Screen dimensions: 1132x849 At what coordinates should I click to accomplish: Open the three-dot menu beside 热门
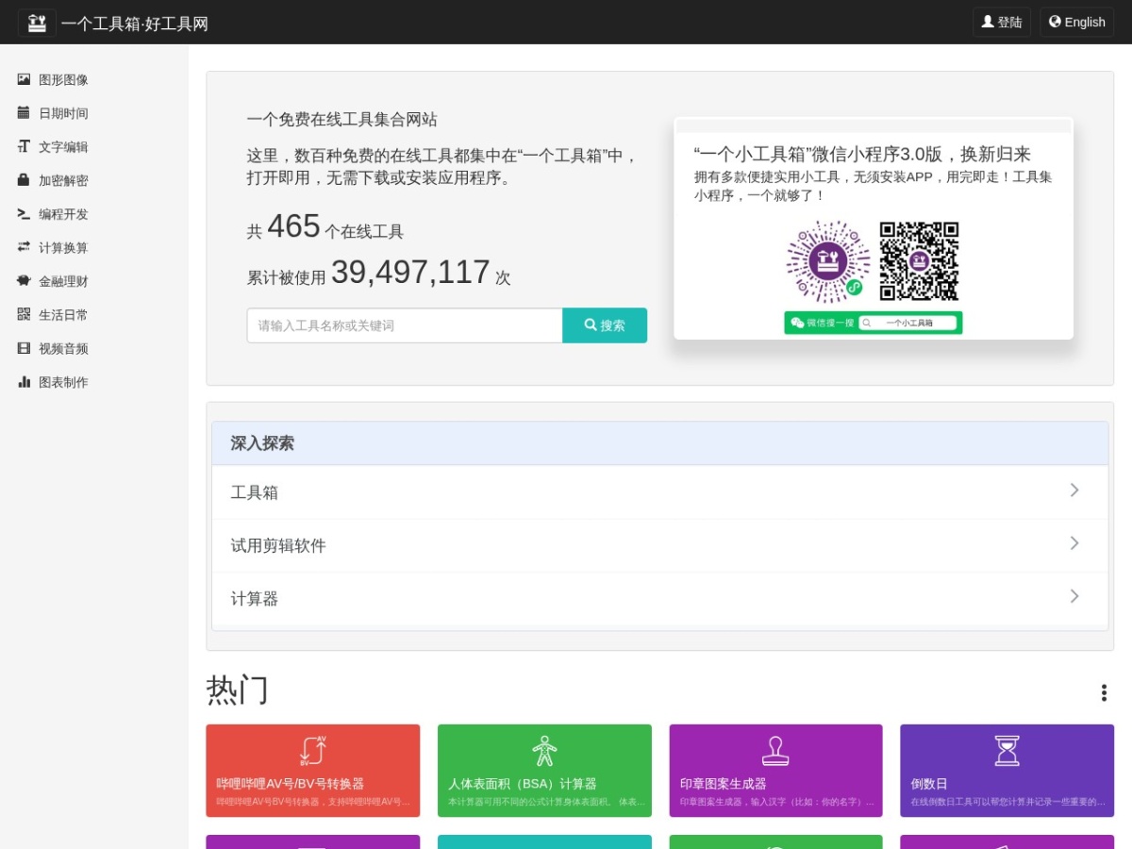(1104, 692)
